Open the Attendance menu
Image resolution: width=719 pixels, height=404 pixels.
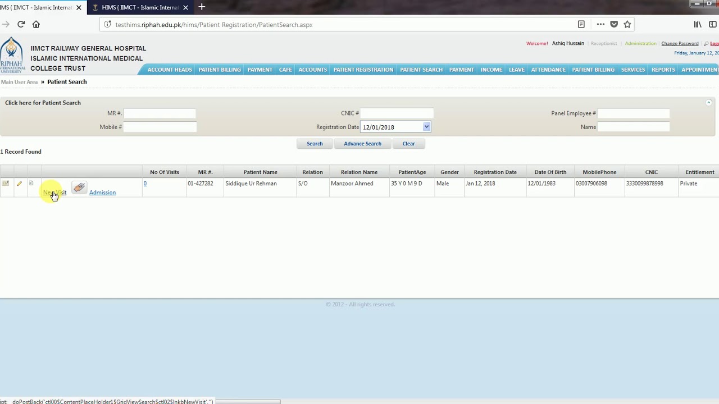coord(548,70)
